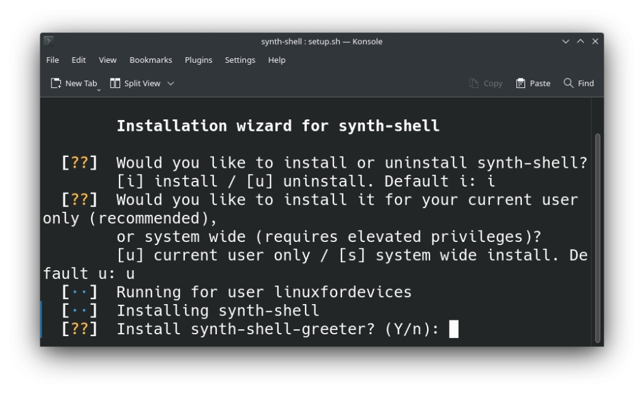Click the Find magnifier icon

[x=569, y=83]
